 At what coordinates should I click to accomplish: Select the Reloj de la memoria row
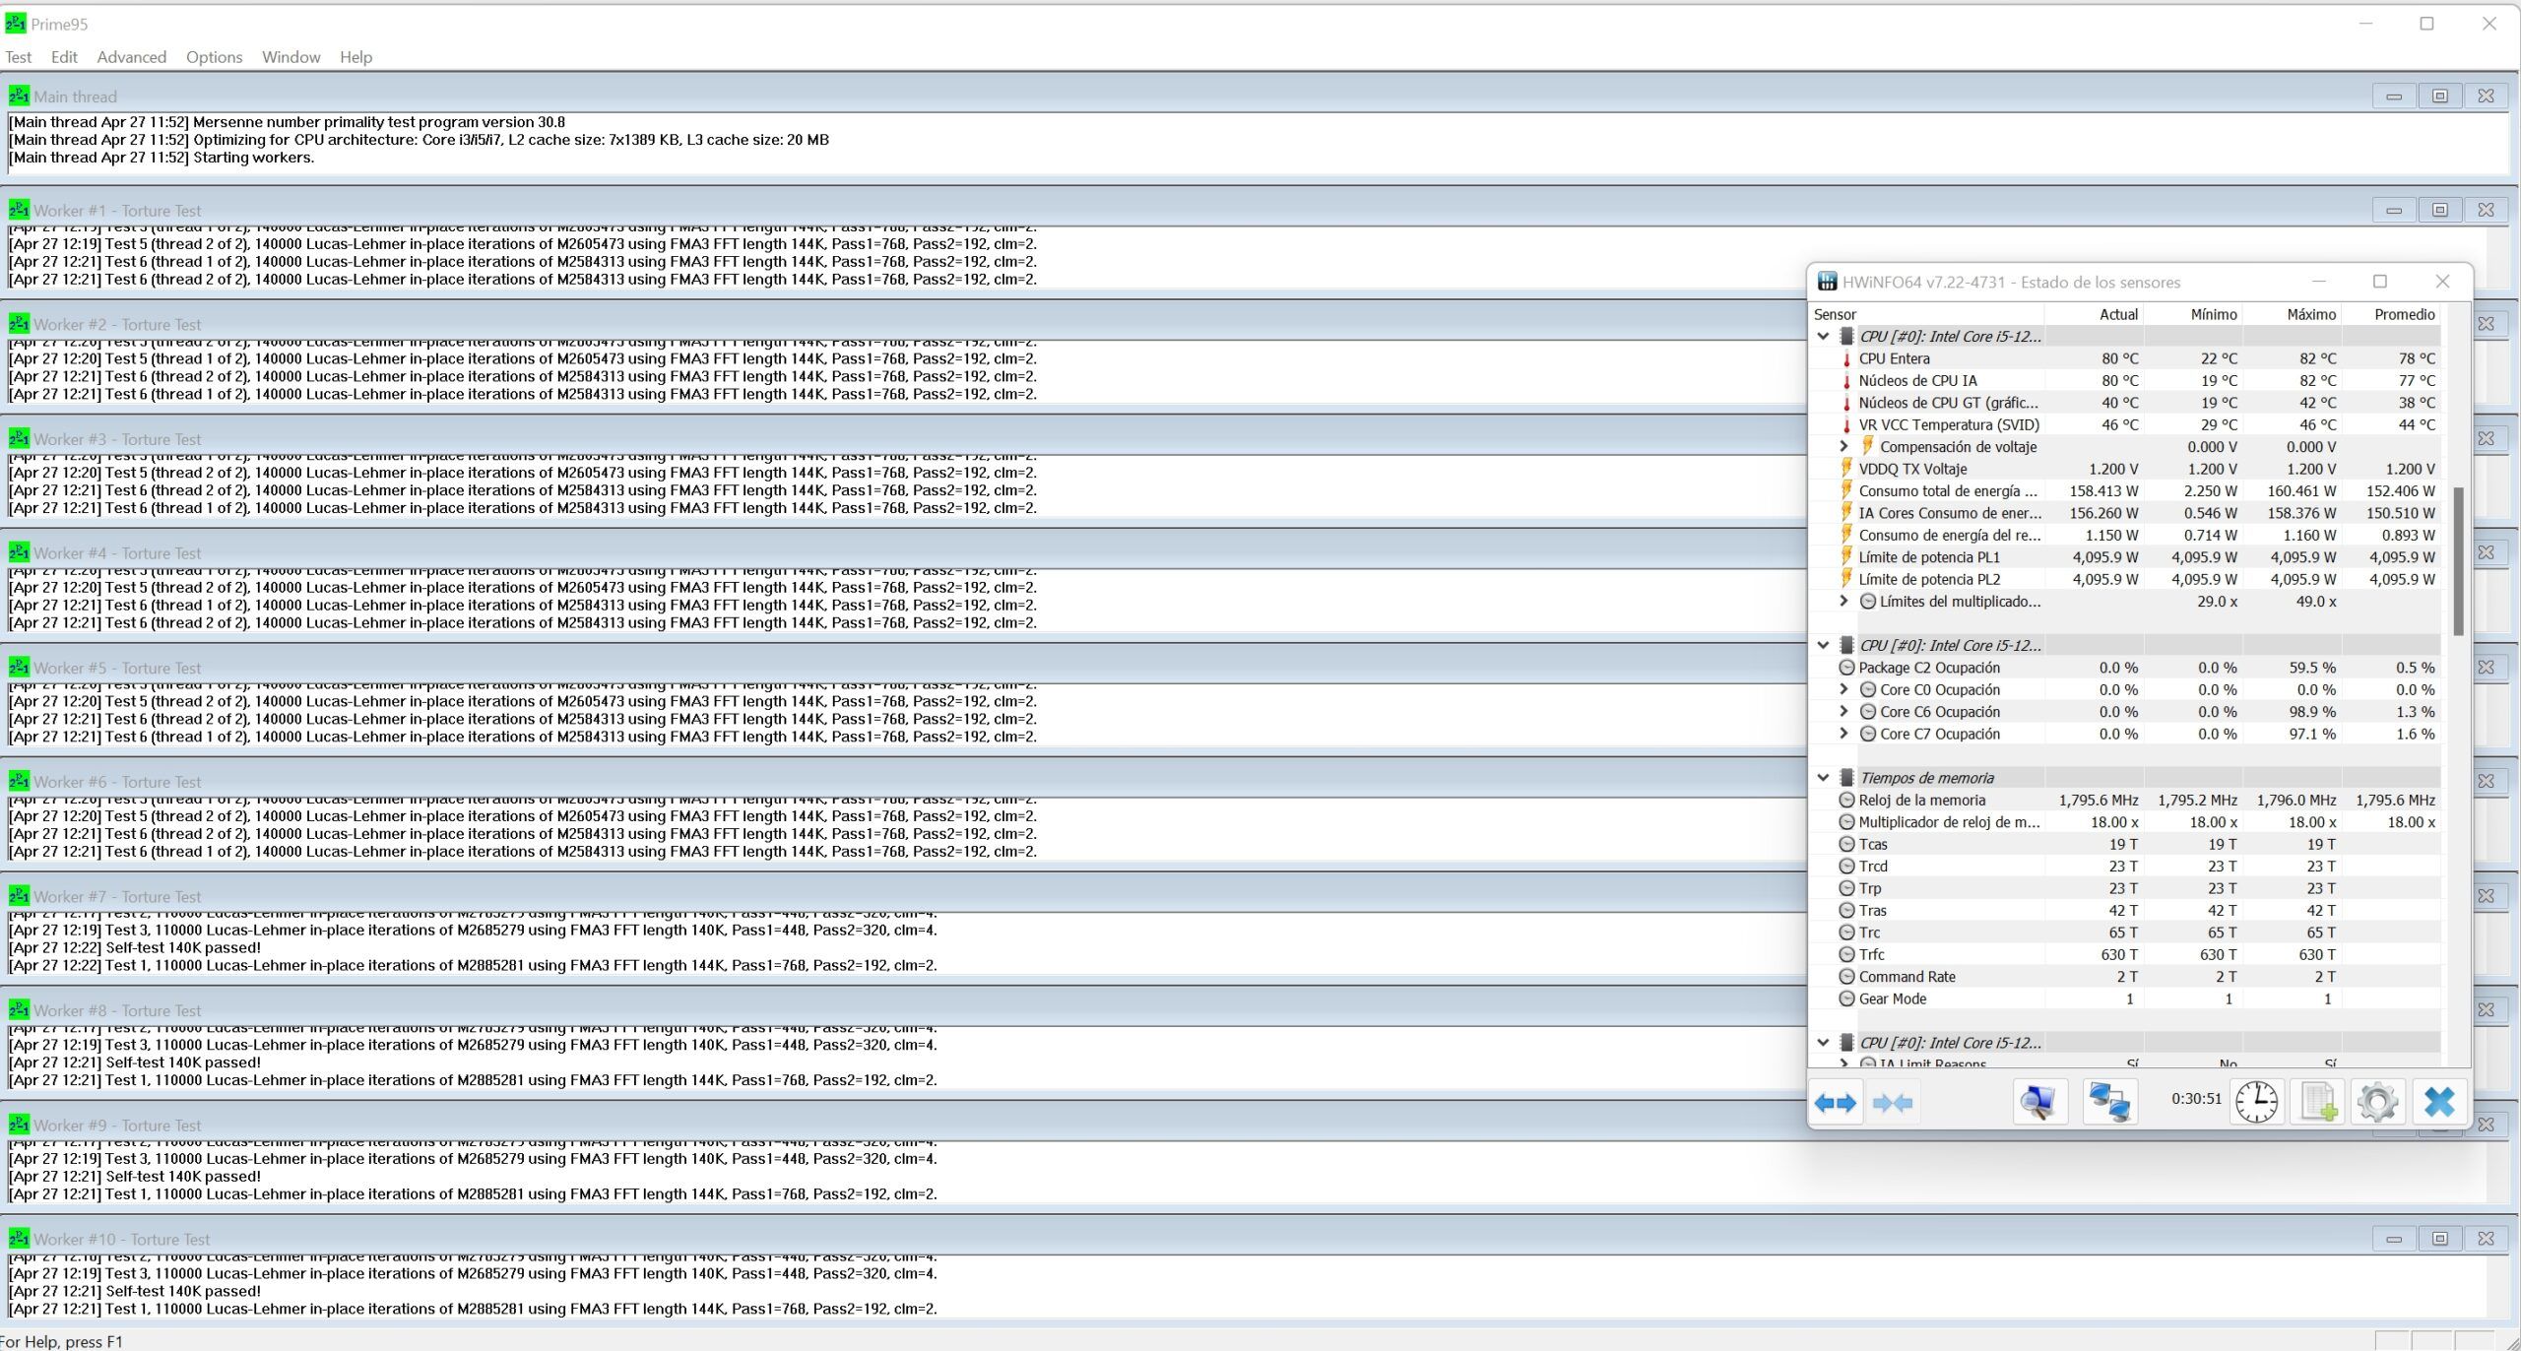click(x=2127, y=801)
